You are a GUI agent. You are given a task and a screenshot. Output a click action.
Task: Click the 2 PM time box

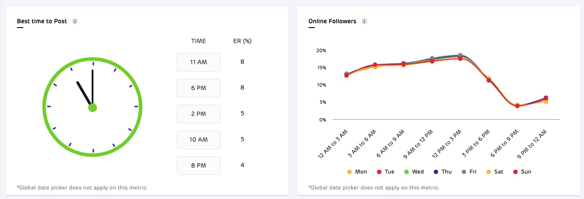199,114
